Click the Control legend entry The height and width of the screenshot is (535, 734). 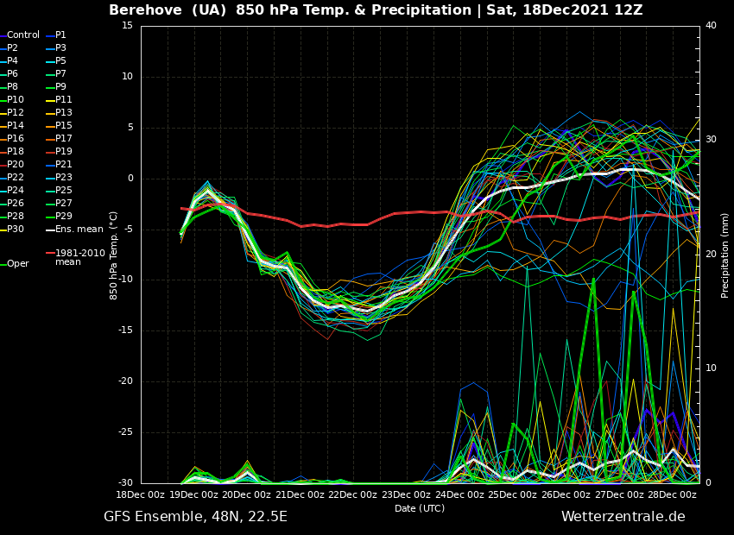point(23,35)
